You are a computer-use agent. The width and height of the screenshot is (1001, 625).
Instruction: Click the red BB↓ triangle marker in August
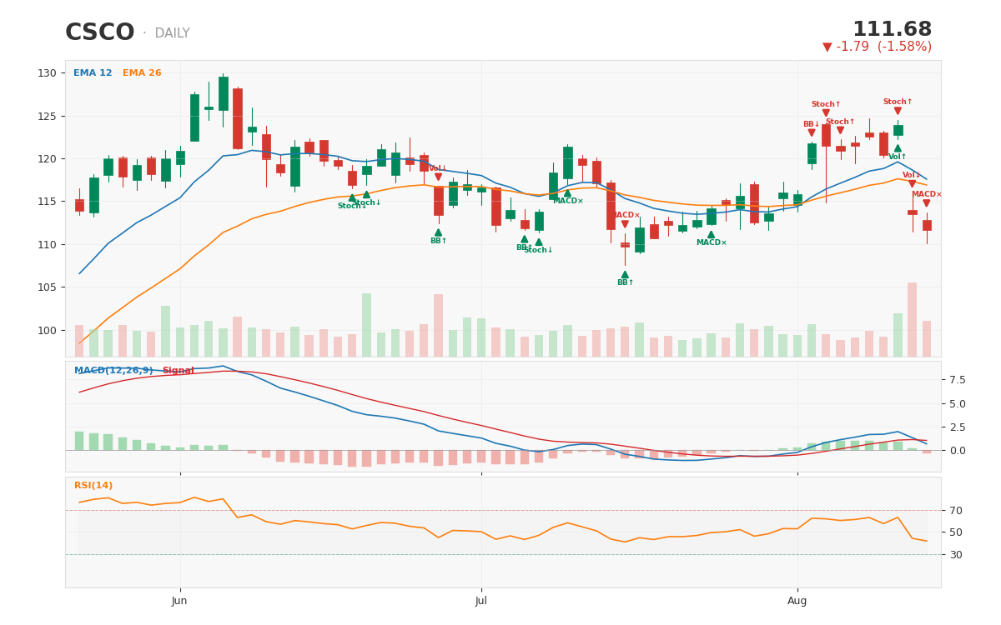click(812, 132)
